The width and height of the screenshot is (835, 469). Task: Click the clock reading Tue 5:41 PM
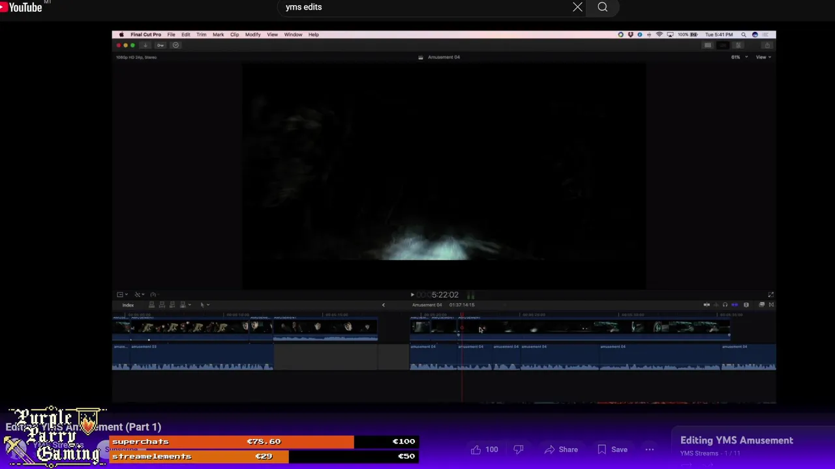pyautogui.click(x=718, y=35)
